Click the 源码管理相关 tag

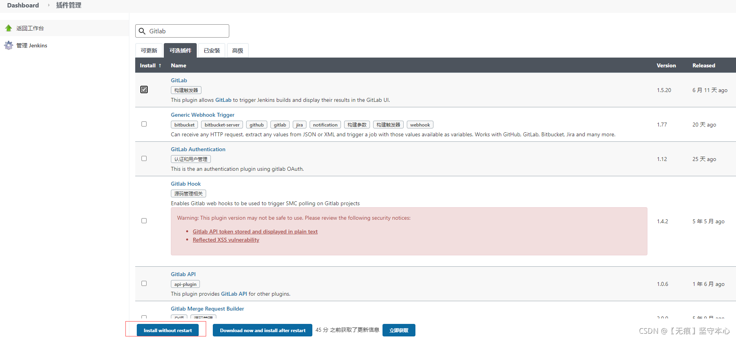tap(189, 193)
